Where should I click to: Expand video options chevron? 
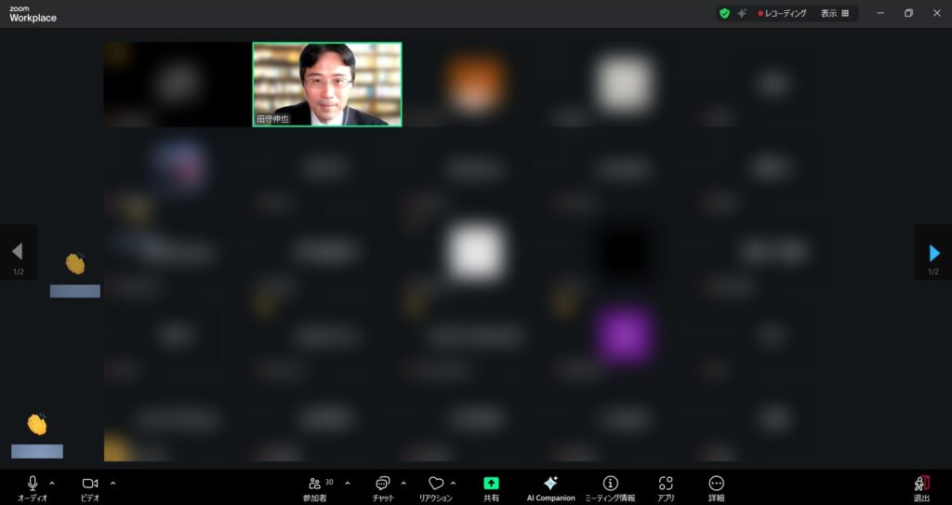(113, 483)
